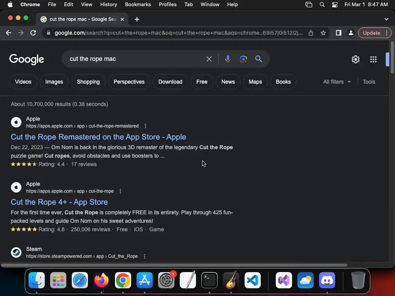This screenshot has width=395, height=296.
Task: Click the Chrome Update button
Action: [x=371, y=33]
